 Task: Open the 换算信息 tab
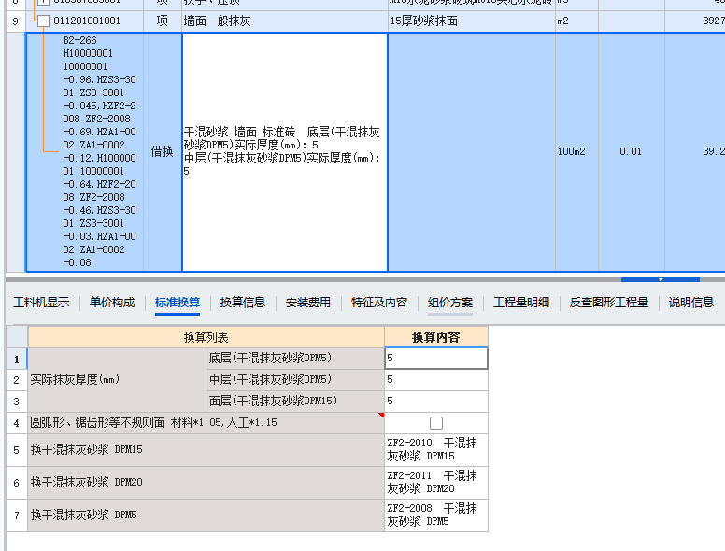(243, 303)
